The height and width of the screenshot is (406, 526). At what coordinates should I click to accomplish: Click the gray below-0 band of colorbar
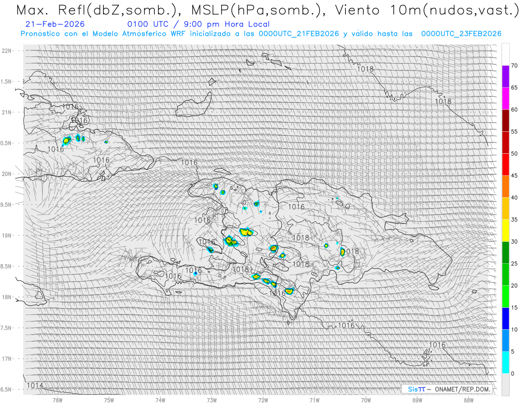505,384
